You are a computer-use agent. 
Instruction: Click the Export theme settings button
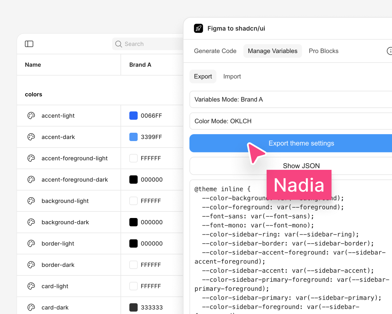(291, 143)
